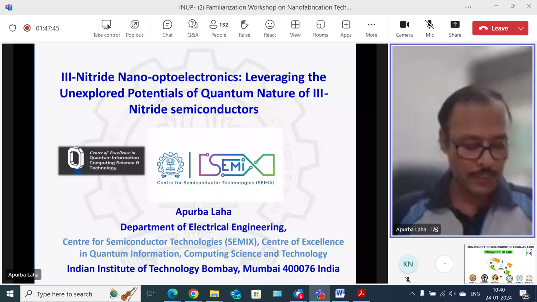Click the shared presentation slide area
Viewport: 537px width, 302px height.
195,164
